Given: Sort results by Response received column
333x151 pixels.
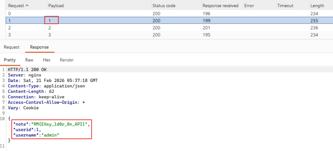Looking at the screenshot, I should [220, 6].
